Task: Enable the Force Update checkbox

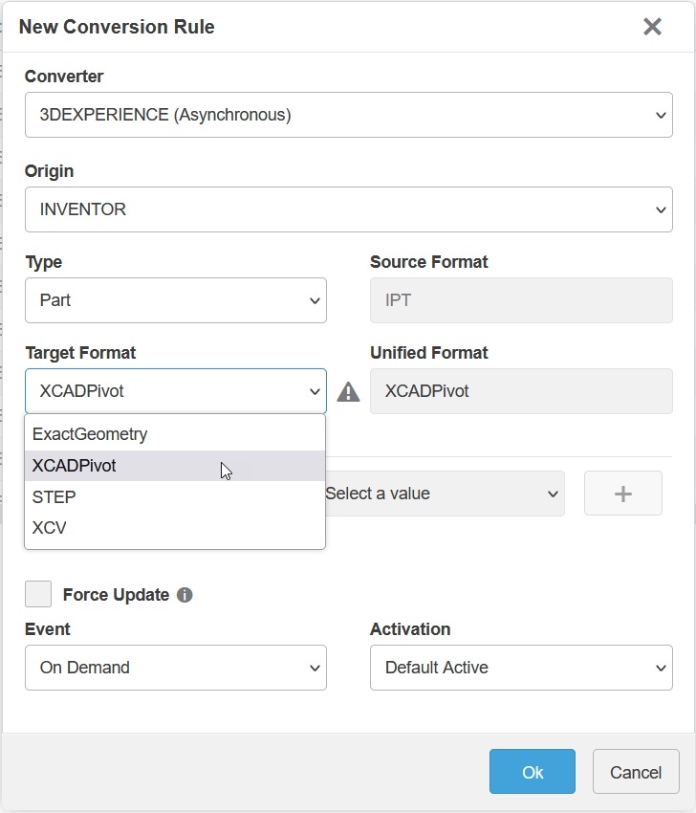Action: tap(38, 594)
